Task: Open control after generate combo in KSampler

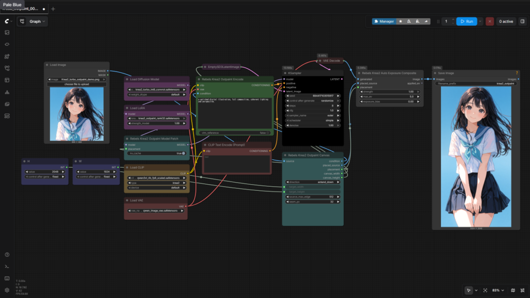Action: 312,101
